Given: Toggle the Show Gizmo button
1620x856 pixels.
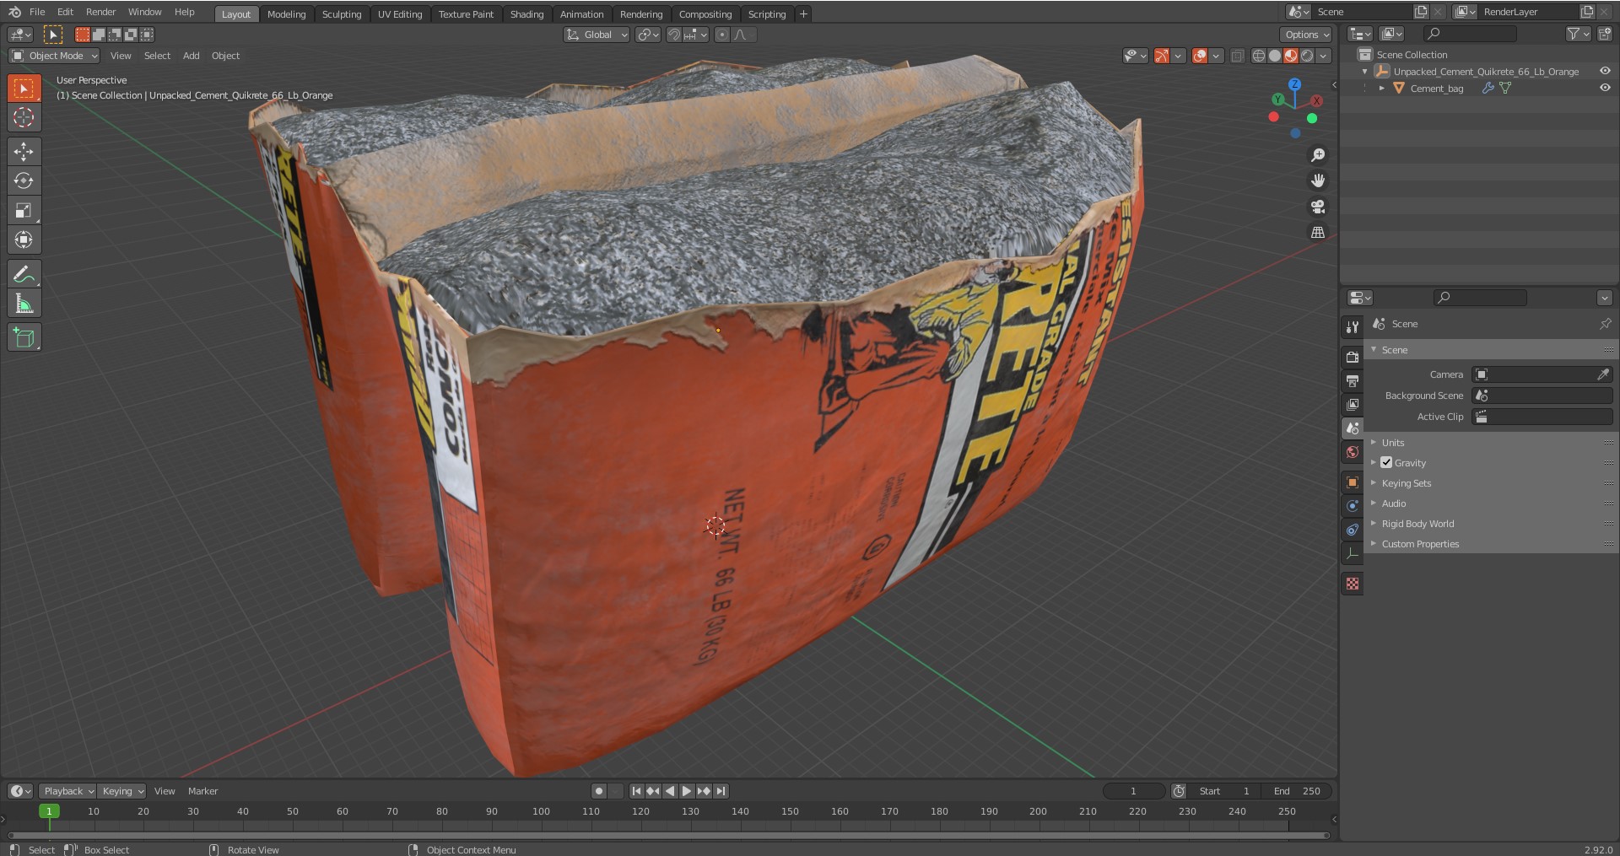Looking at the screenshot, I should [1163, 56].
